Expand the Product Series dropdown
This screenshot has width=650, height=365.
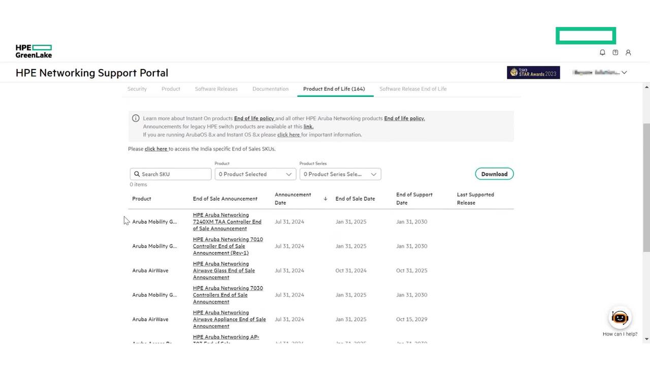pyautogui.click(x=340, y=174)
